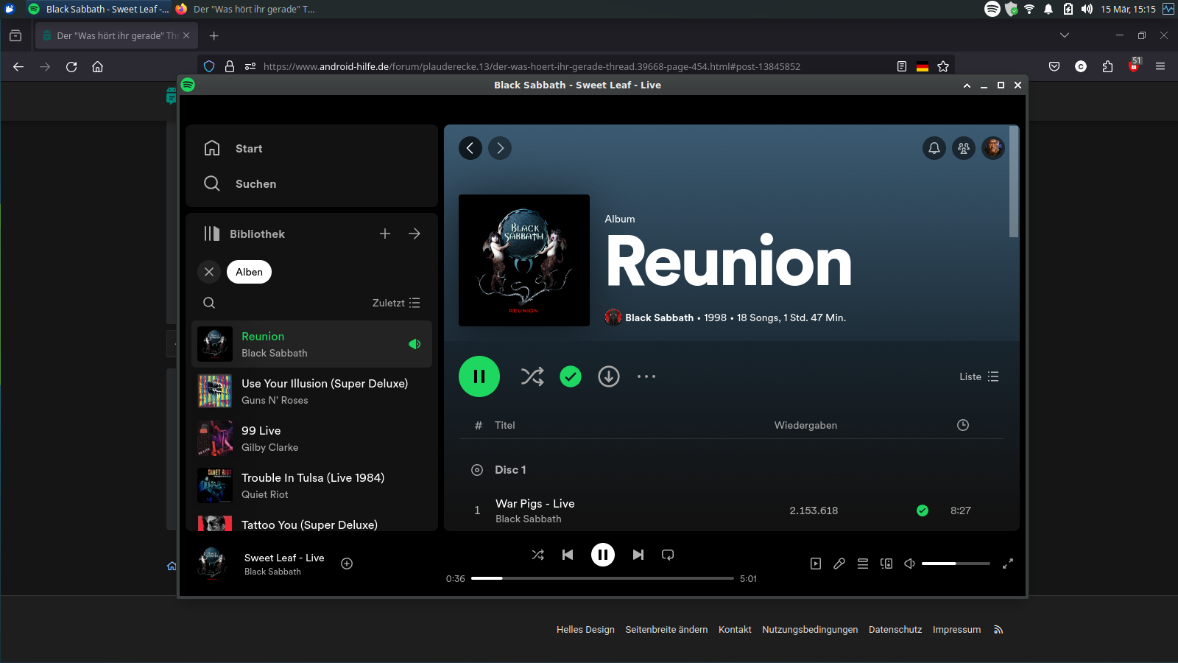Open the friend activity icon
Image resolution: width=1178 pixels, height=663 pixels.
pos(963,148)
